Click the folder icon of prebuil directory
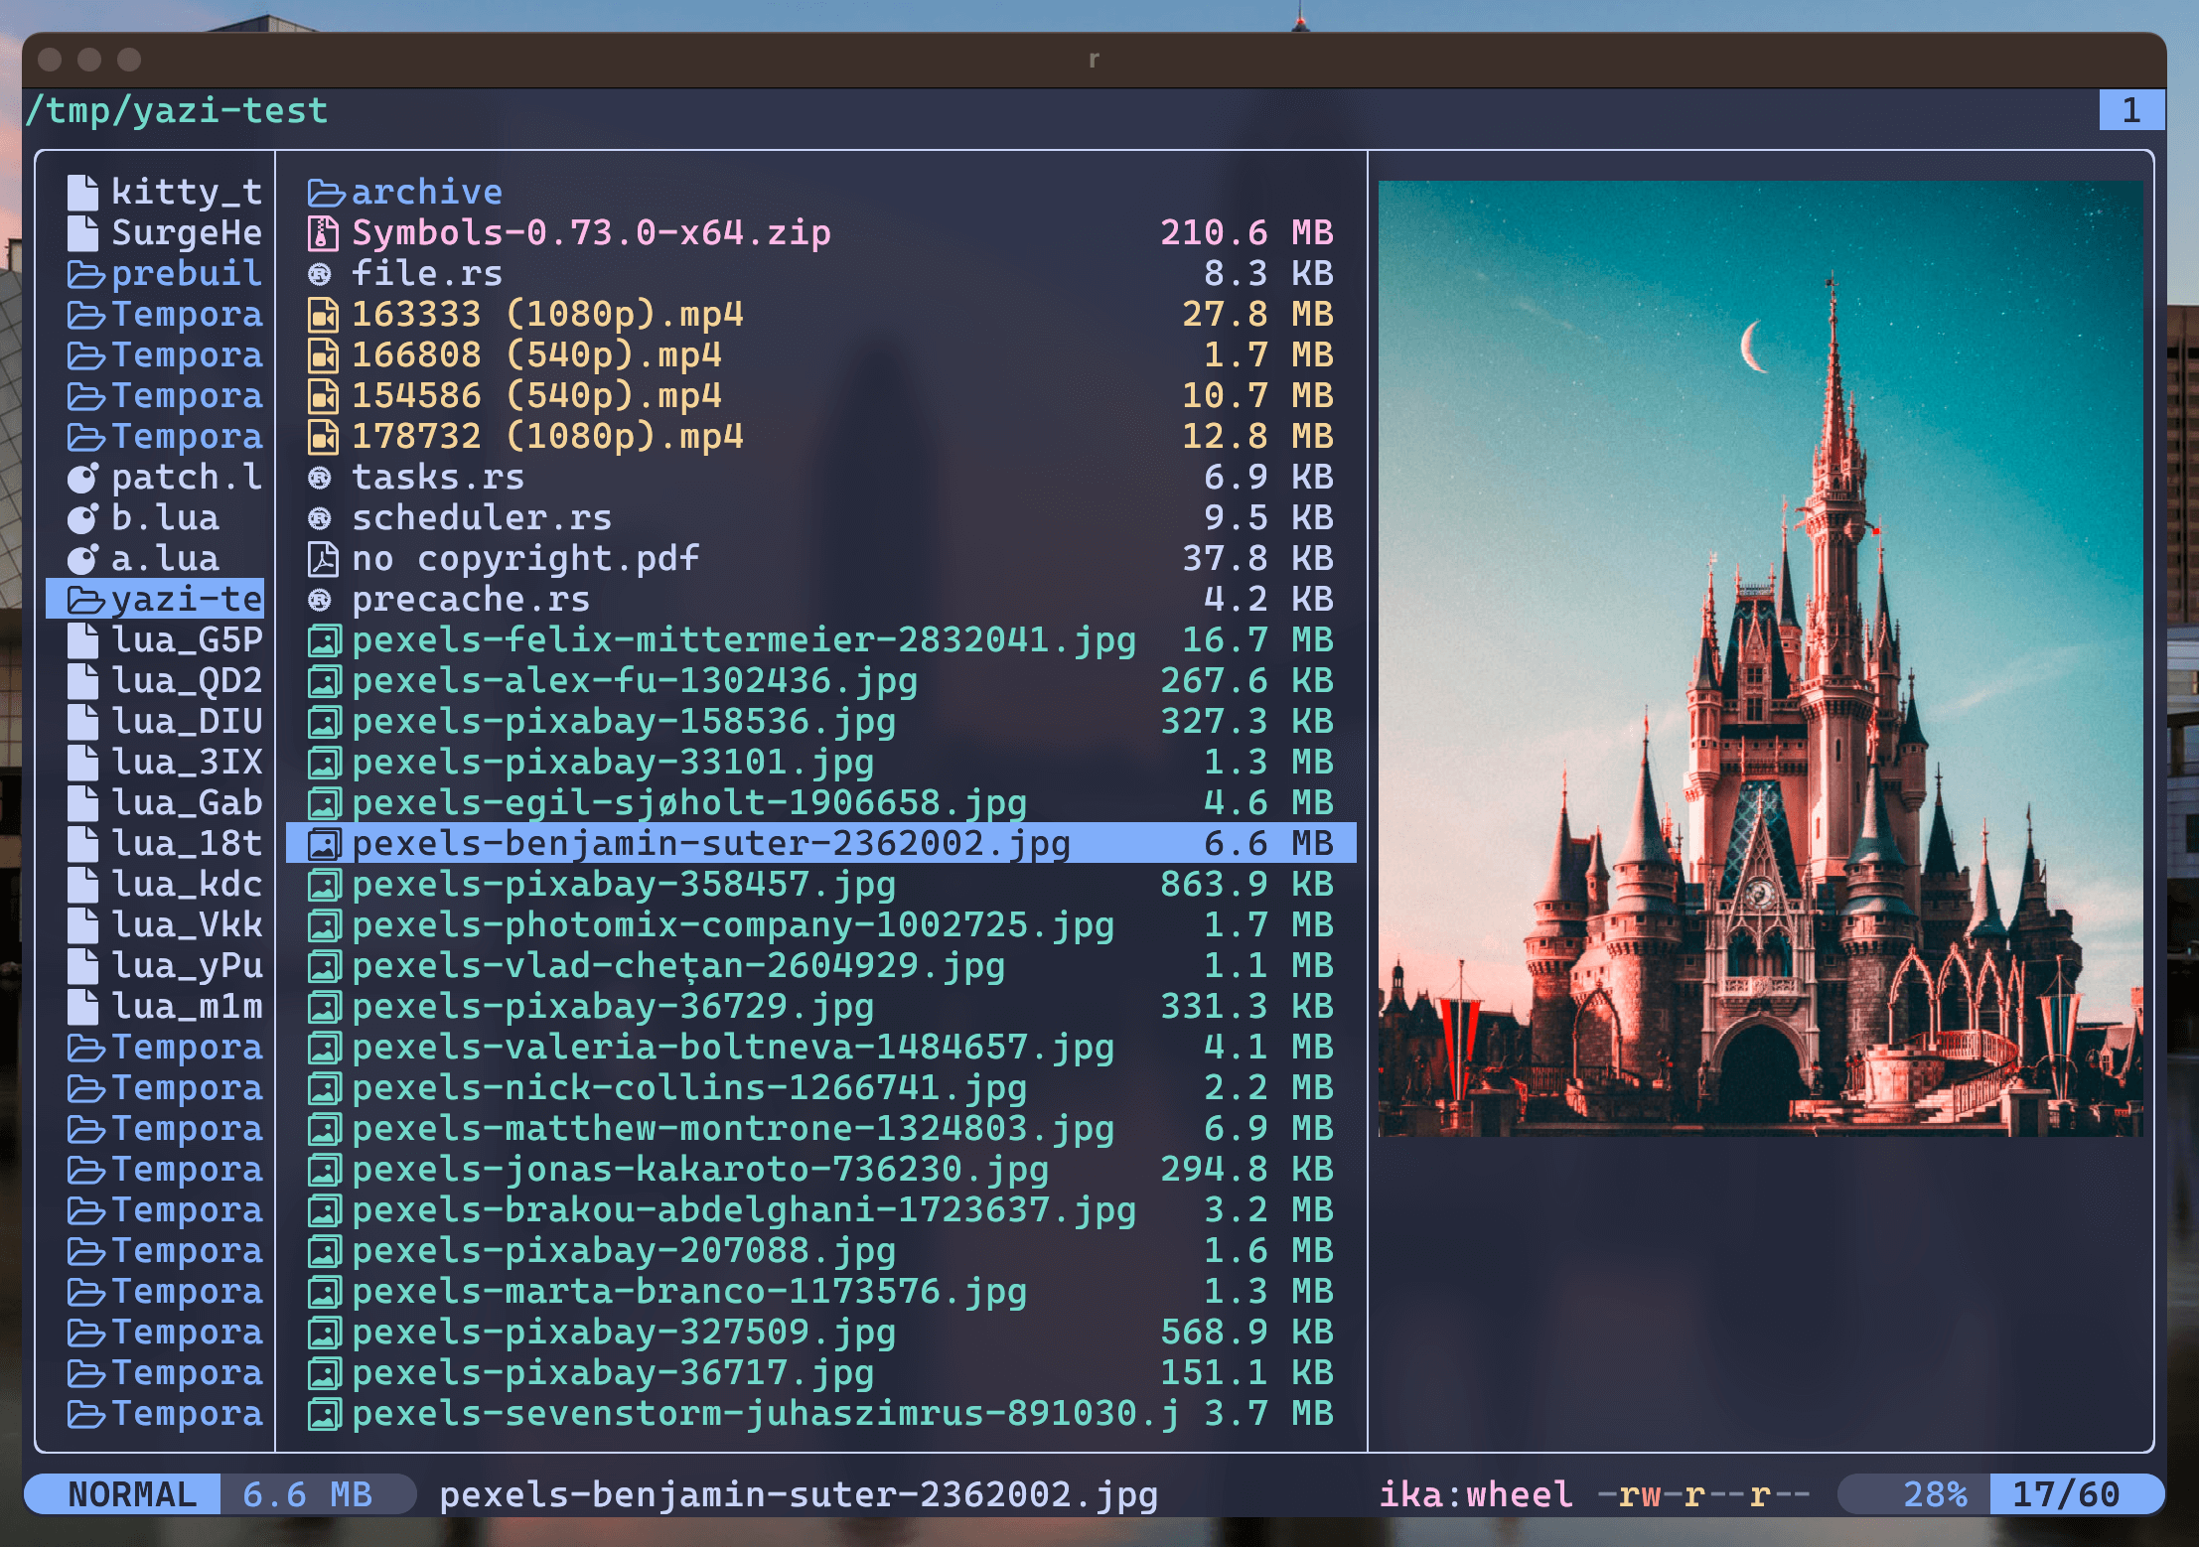 [x=85, y=274]
